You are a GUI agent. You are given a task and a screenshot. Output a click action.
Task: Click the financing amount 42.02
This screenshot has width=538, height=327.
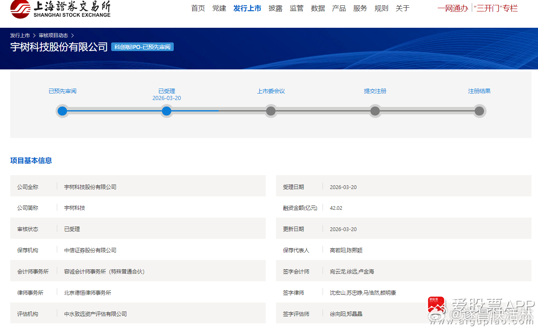pyautogui.click(x=336, y=208)
